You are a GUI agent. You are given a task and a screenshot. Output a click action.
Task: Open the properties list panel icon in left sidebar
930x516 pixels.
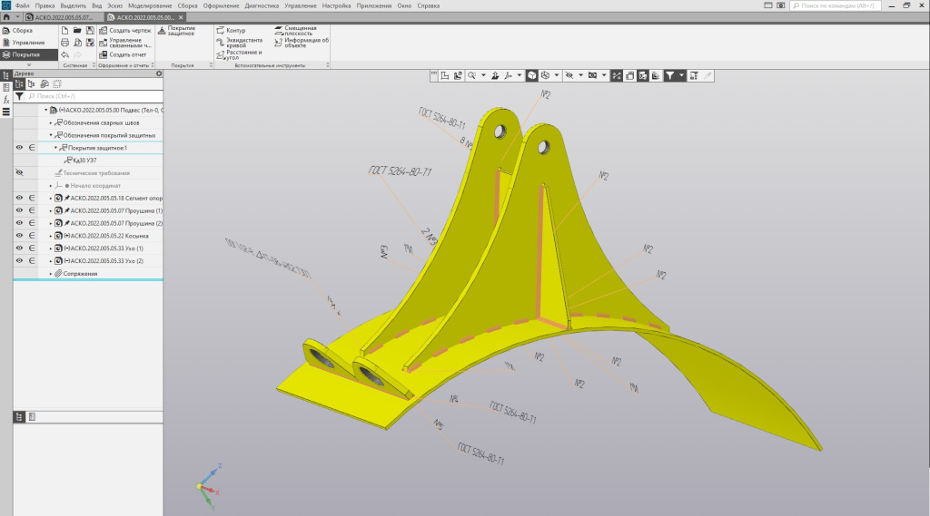point(6,88)
